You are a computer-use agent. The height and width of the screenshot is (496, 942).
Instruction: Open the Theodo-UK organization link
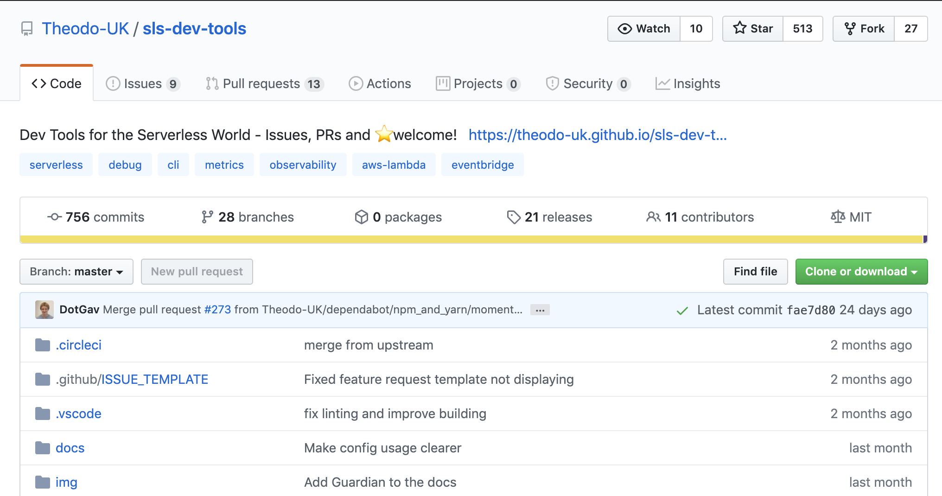click(x=85, y=29)
